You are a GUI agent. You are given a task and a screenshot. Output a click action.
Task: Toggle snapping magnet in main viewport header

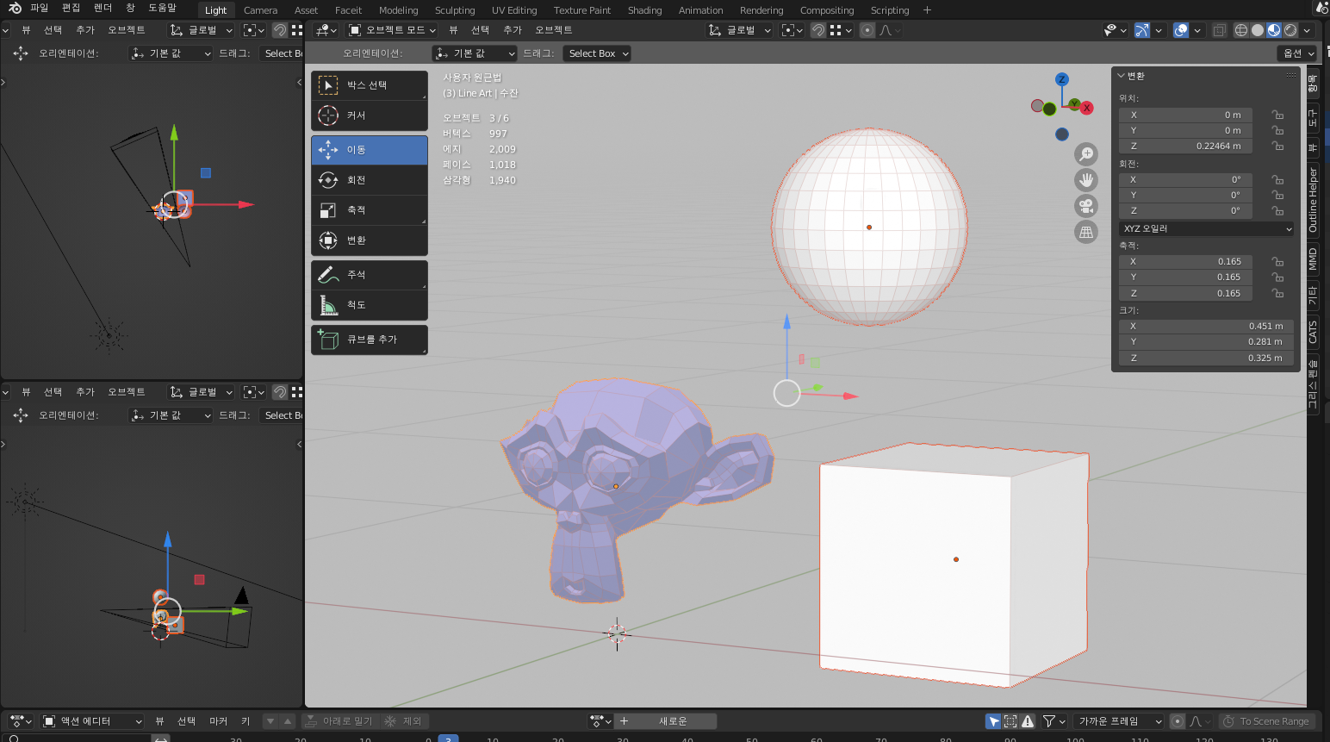click(x=818, y=30)
